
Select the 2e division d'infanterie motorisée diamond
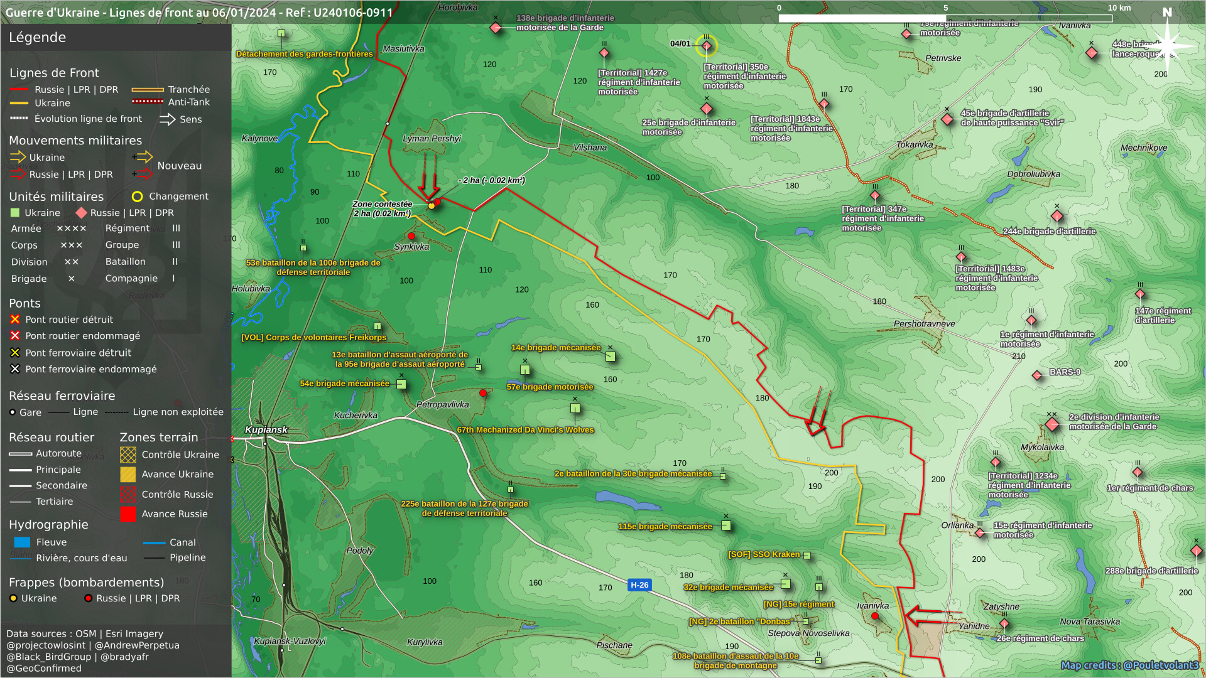[x=1053, y=424]
